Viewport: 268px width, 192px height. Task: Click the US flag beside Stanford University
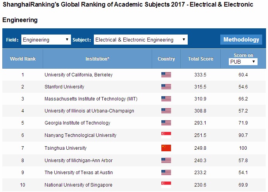166,86
